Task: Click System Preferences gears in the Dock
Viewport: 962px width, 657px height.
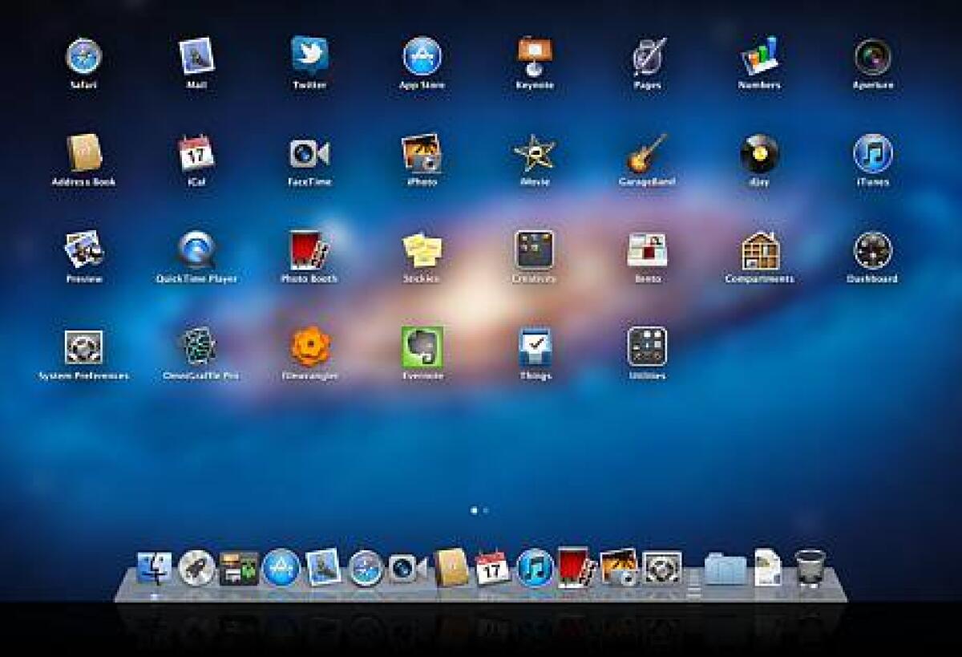Action: click(662, 568)
